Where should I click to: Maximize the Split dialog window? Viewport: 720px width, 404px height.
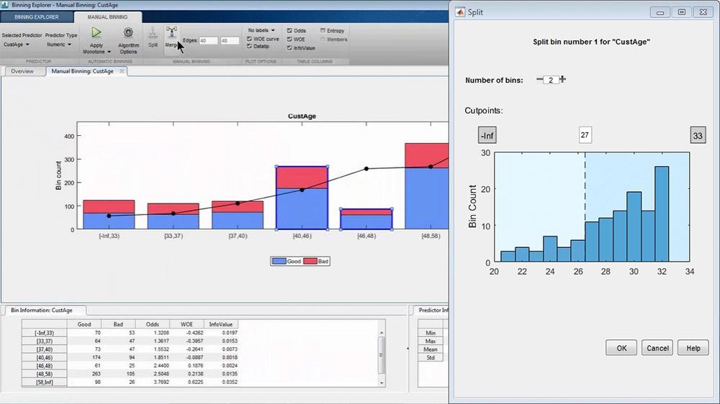[x=681, y=12]
